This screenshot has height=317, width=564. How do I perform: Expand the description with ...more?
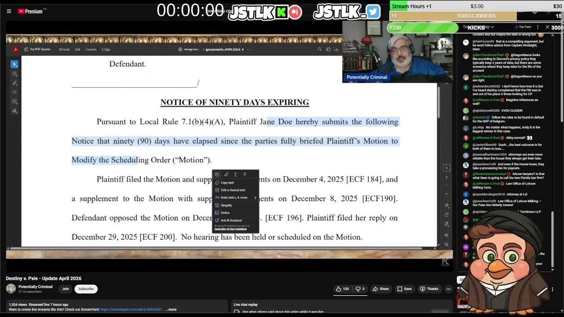171,310
